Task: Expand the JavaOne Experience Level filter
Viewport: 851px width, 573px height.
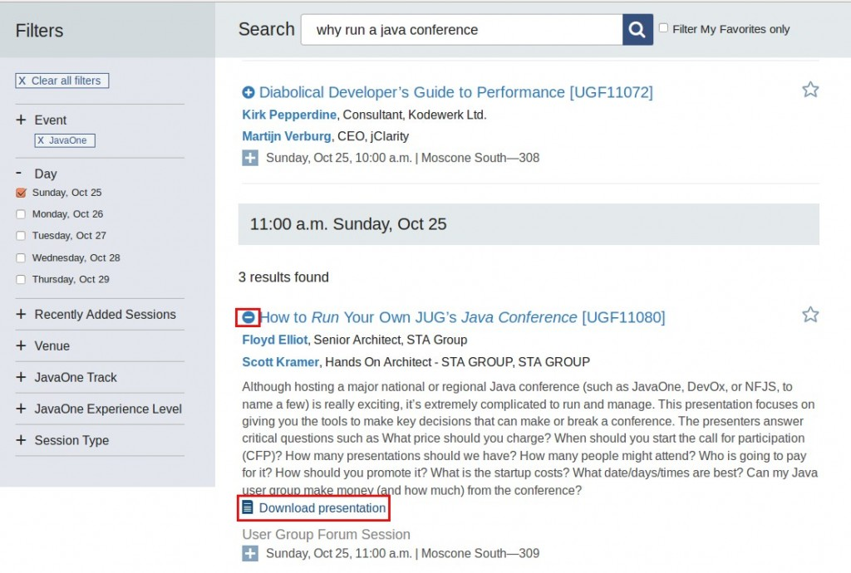Action: (21, 409)
